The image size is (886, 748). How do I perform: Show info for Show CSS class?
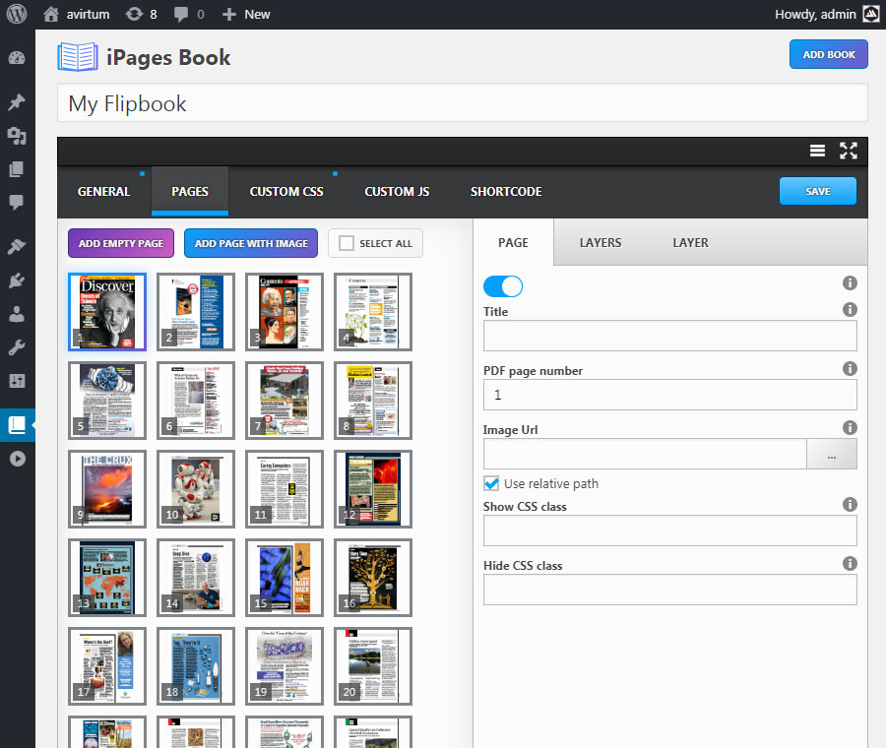point(850,505)
